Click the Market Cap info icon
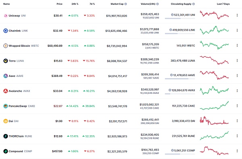Viewport: 242px width, 159px height. click(125, 4)
